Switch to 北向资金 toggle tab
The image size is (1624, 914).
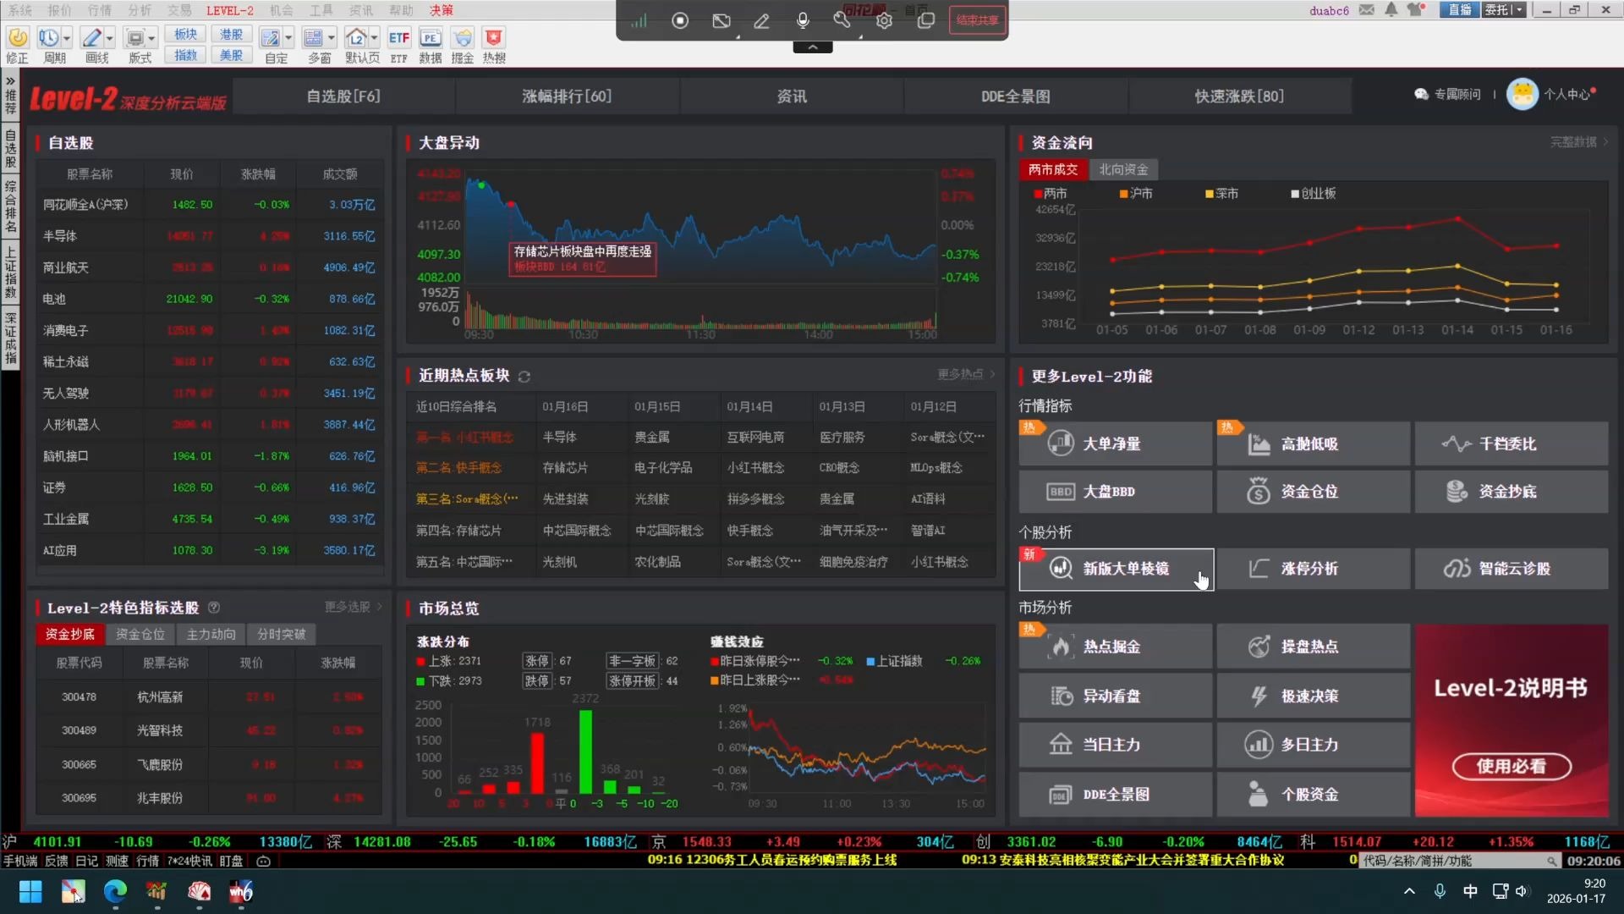coord(1123,169)
